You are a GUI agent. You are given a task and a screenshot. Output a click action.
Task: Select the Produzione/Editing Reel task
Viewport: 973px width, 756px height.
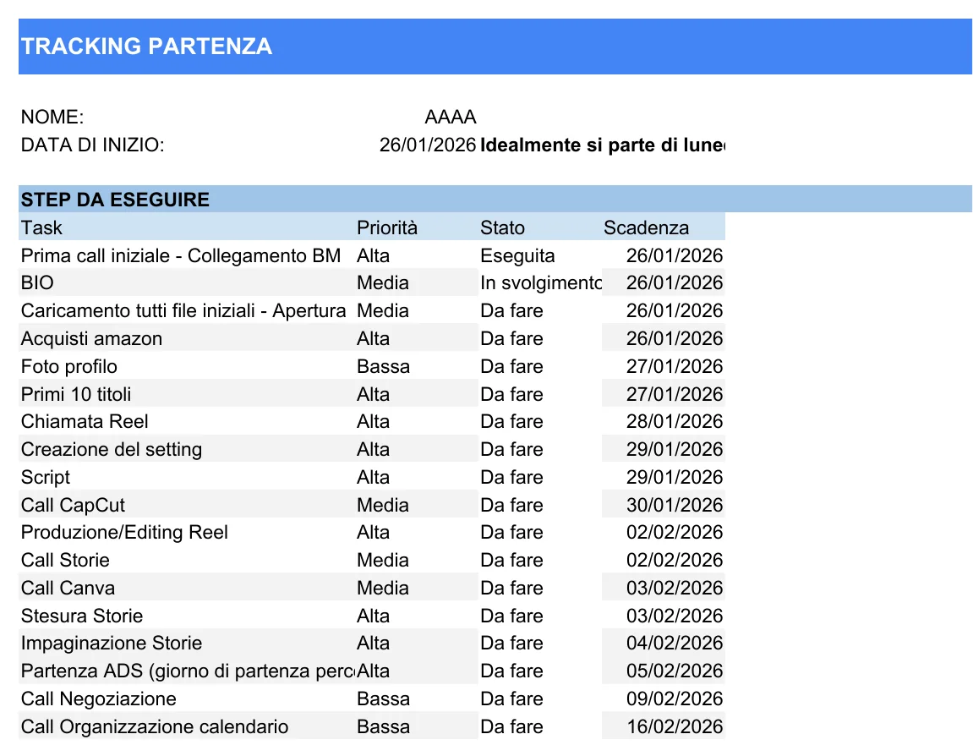coord(186,532)
